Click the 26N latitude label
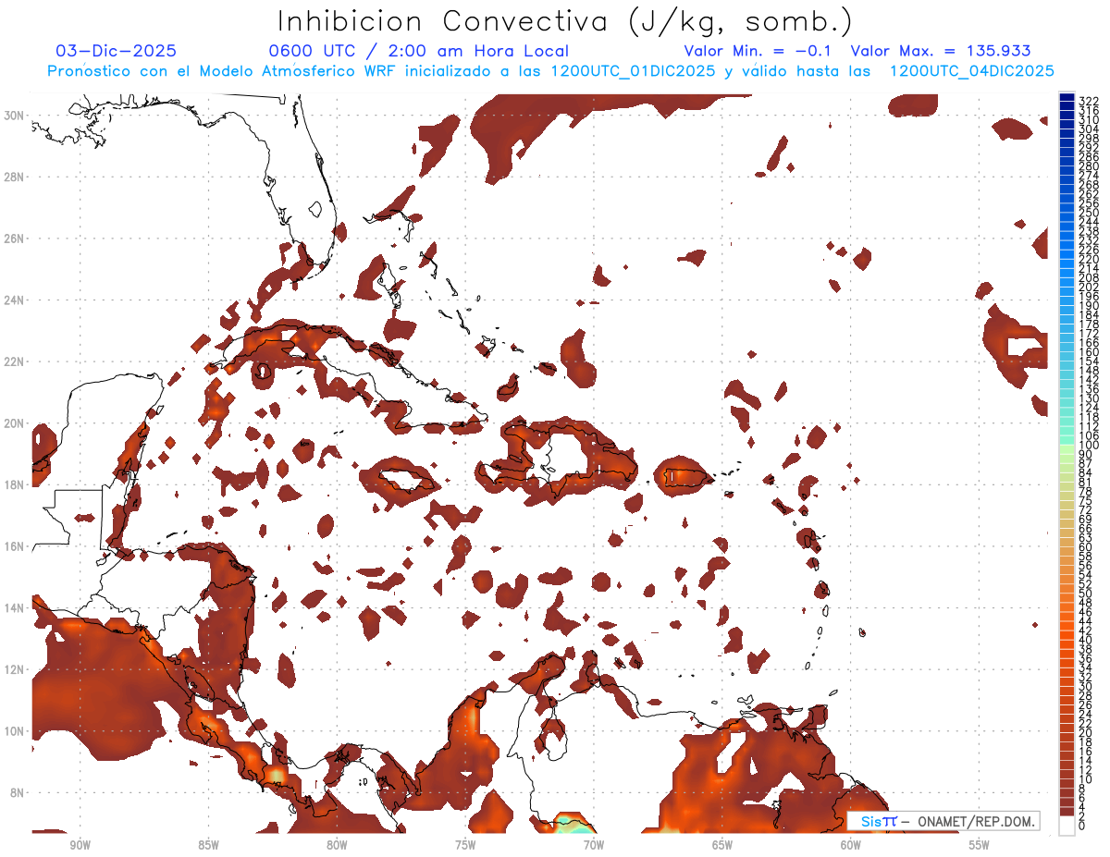 click(x=14, y=238)
